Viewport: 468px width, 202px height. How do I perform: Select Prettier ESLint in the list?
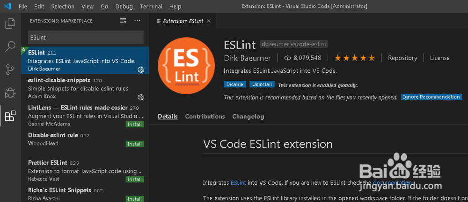click(85, 171)
